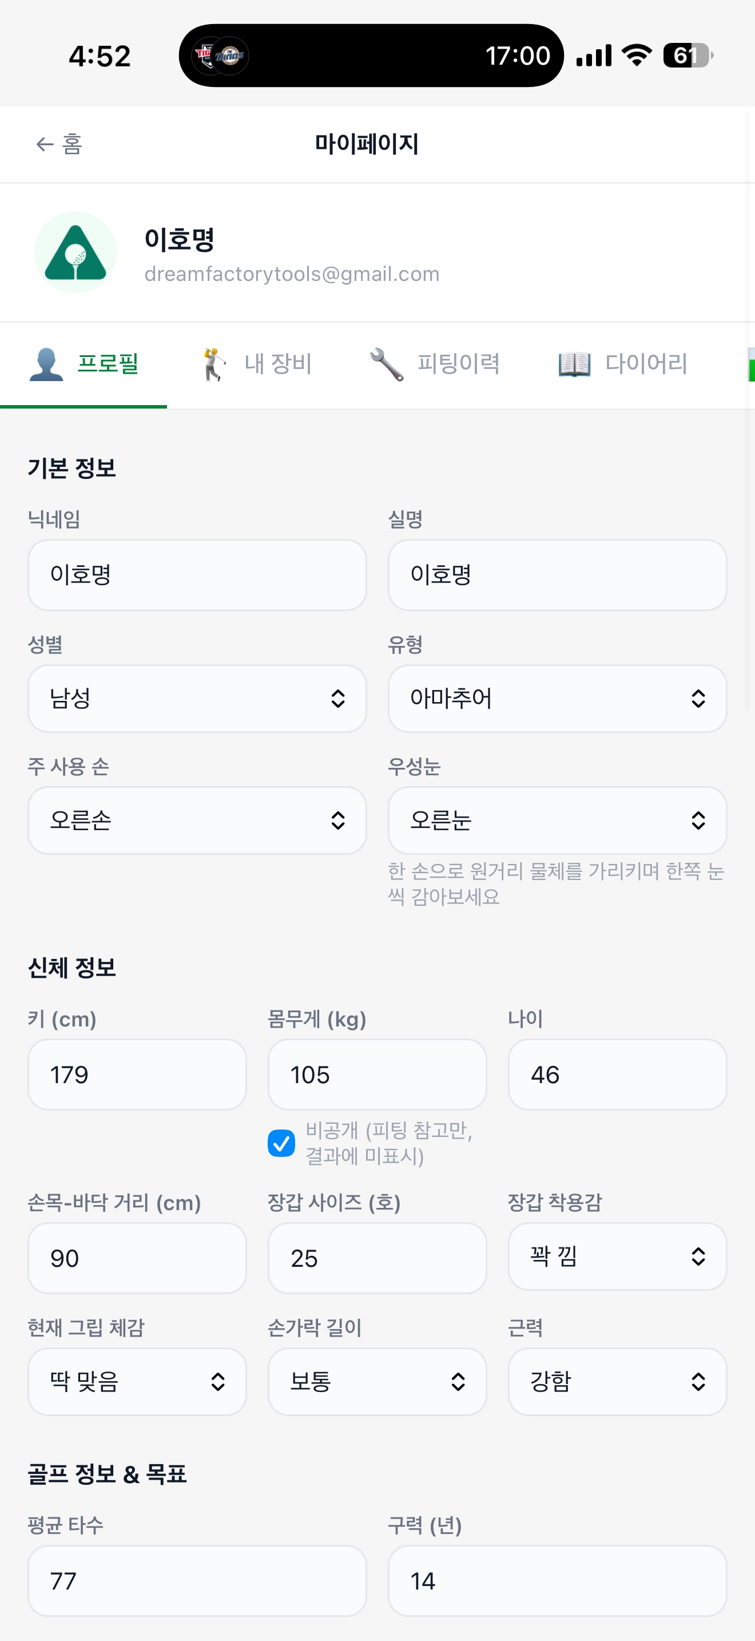Tap the back arrow to Home
The height and width of the screenshot is (1641, 755).
(44, 145)
